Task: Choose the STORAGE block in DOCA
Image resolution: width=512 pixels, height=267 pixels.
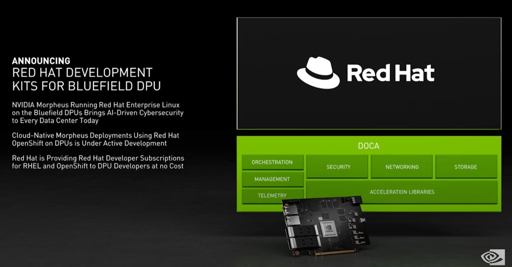Action: point(466,166)
